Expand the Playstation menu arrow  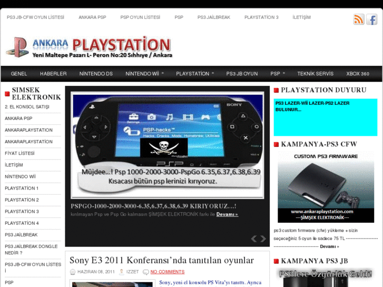[x=213, y=73]
